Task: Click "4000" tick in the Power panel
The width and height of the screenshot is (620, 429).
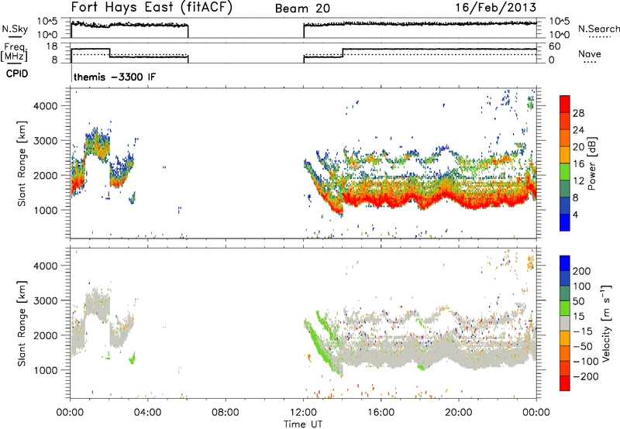Action: 46,106
